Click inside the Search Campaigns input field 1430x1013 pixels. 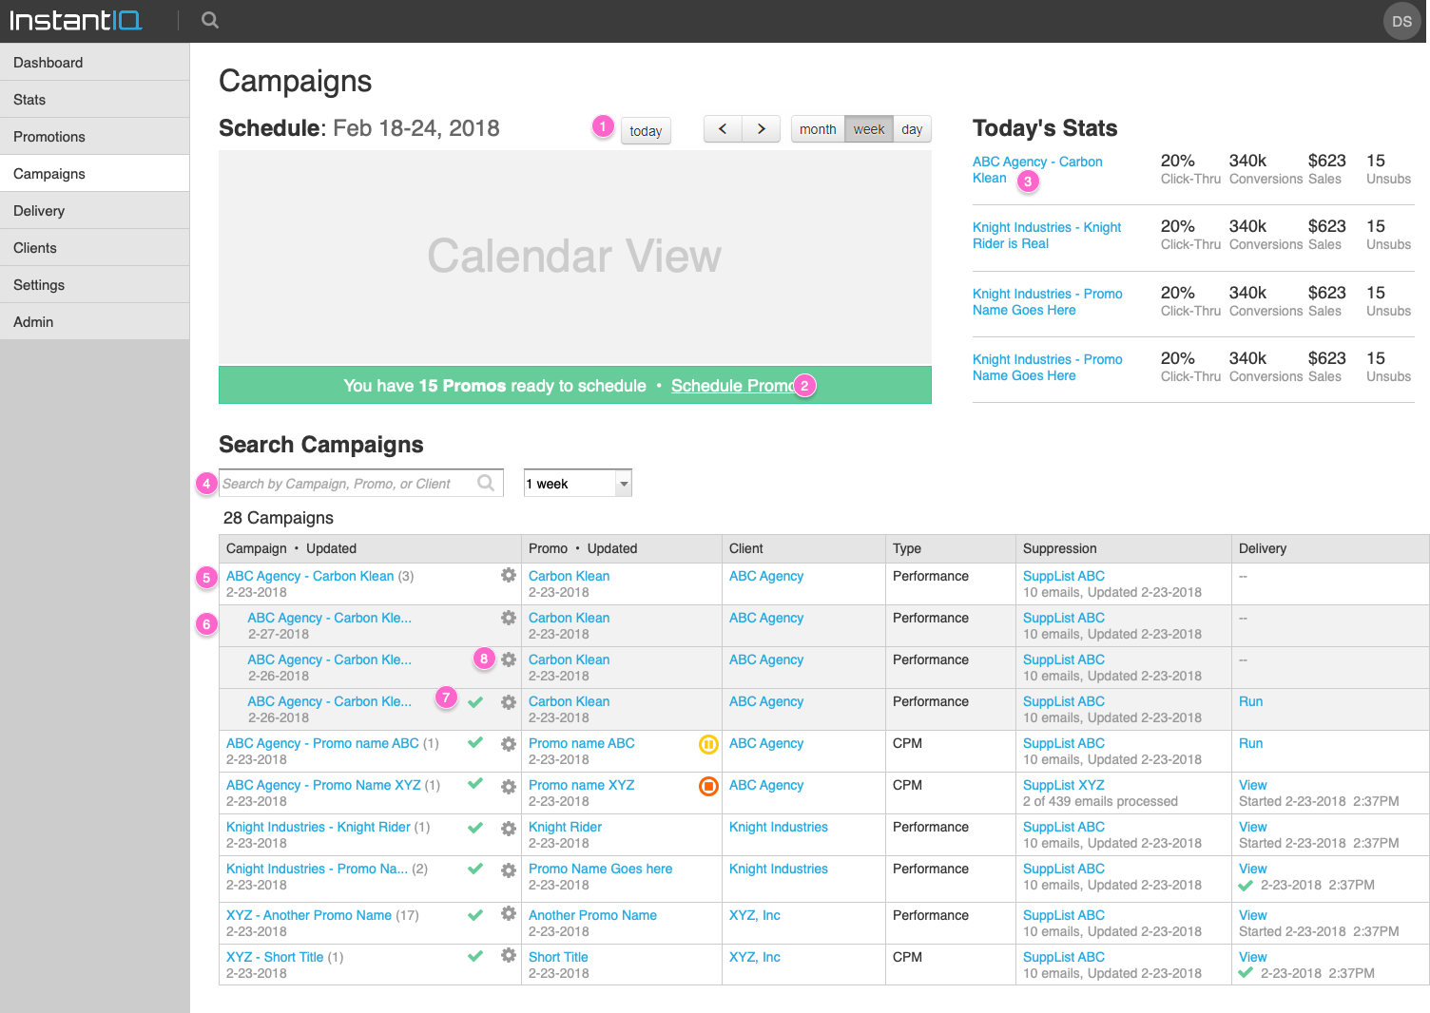(x=352, y=483)
